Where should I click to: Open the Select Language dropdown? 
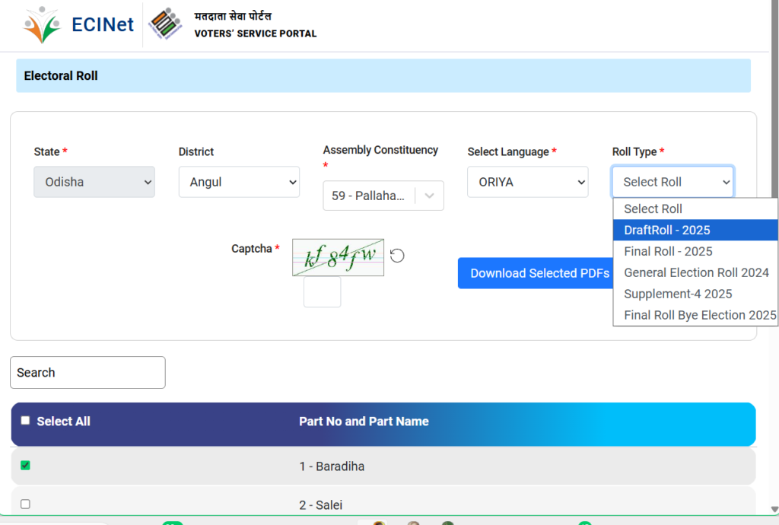[x=528, y=182]
